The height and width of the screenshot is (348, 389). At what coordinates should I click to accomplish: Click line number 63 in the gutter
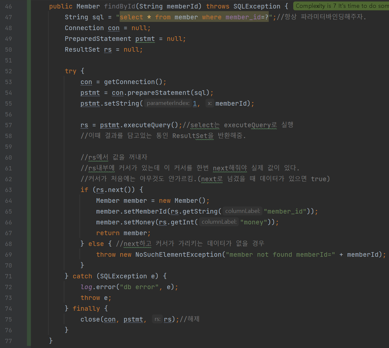coord(8,190)
